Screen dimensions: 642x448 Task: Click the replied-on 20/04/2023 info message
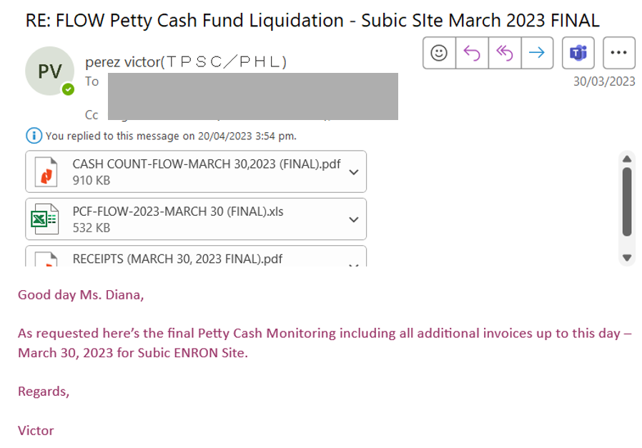coord(170,136)
